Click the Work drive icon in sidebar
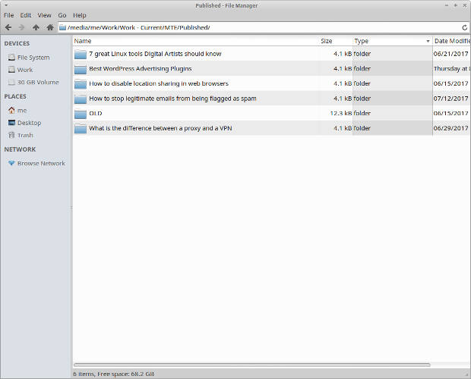 11,70
